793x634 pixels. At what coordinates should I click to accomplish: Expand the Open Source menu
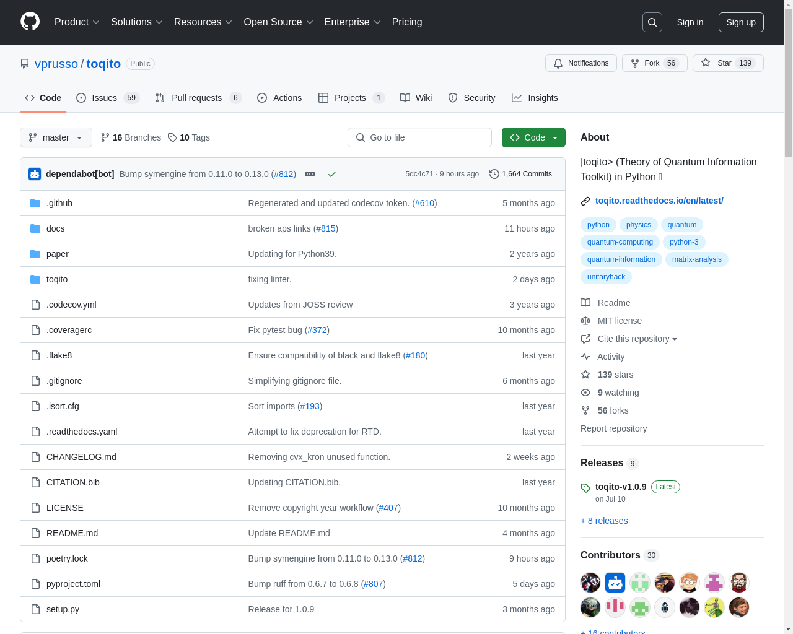pos(279,22)
